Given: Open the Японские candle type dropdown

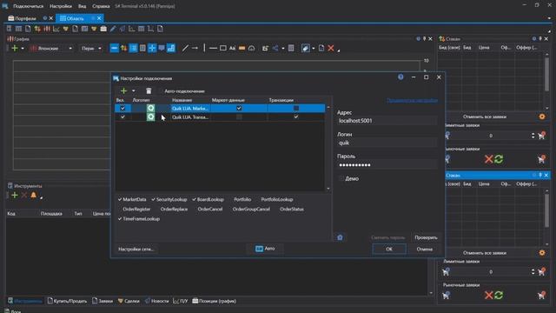Looking at the screenshot, I should click(x=51, y=49).
